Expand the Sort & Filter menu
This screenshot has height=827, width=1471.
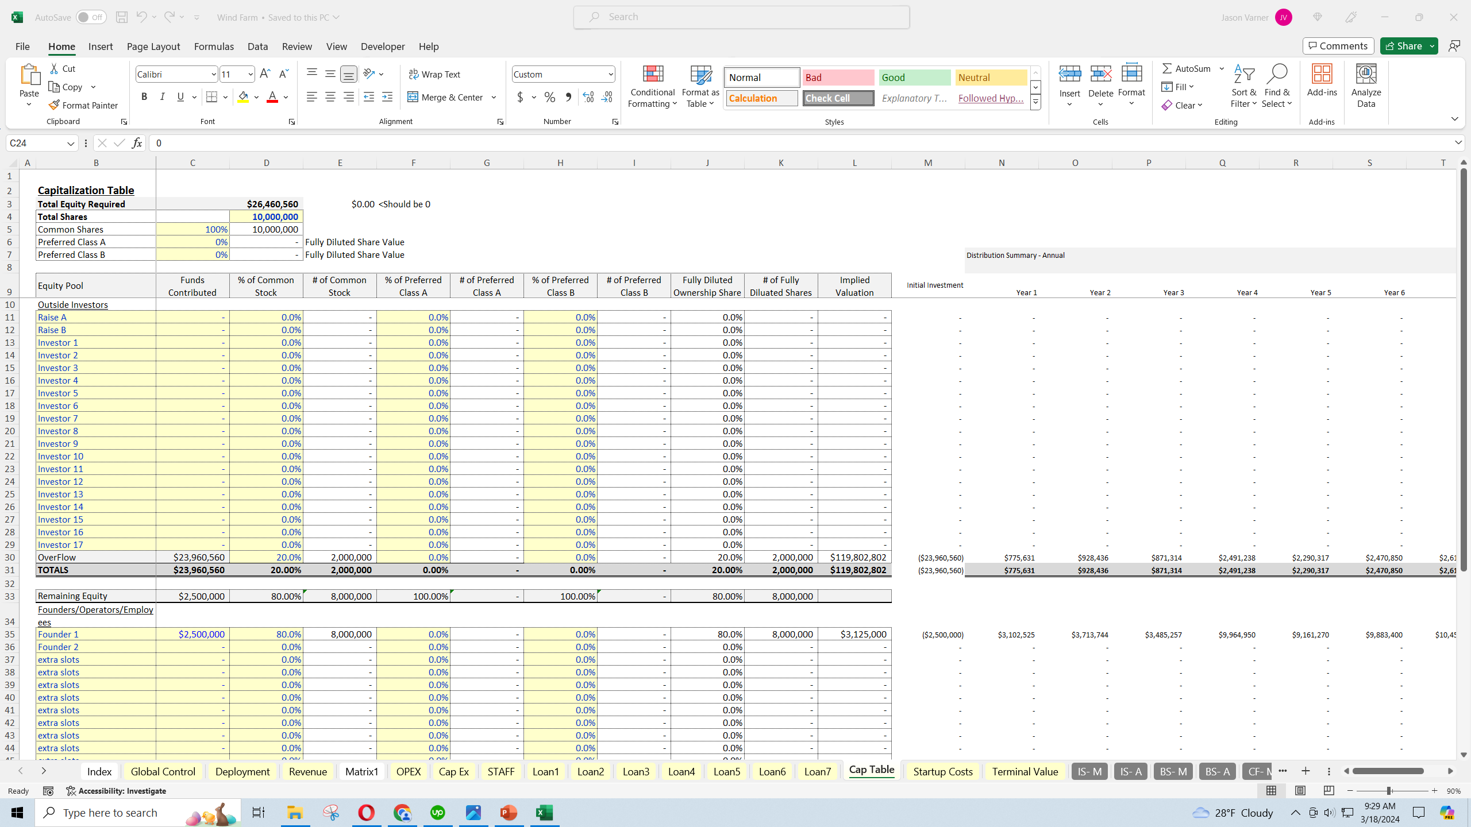tap(1243, 86)
